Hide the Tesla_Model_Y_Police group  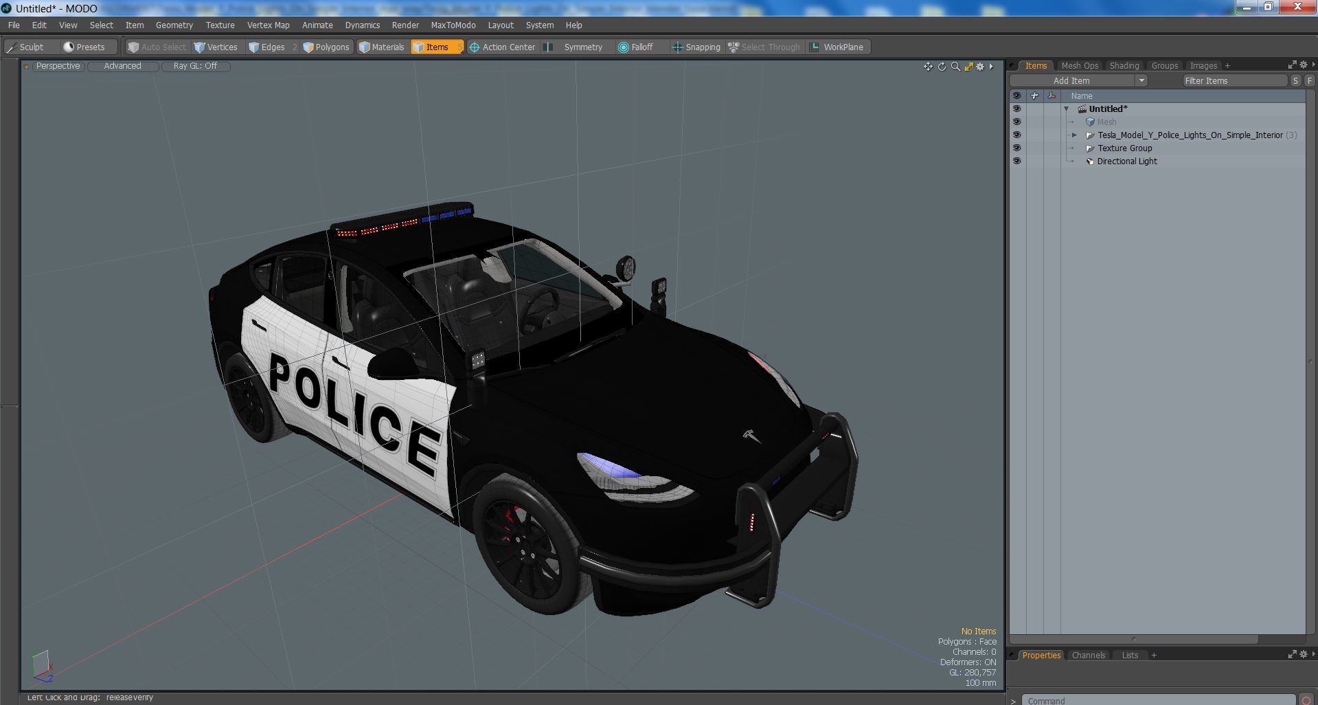click(1016, 135)
